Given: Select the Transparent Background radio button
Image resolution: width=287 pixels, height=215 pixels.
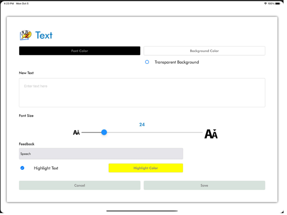Looking at the screenshot, I should point(147,62).
